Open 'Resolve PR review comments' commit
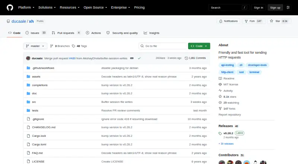 (120, 111)
